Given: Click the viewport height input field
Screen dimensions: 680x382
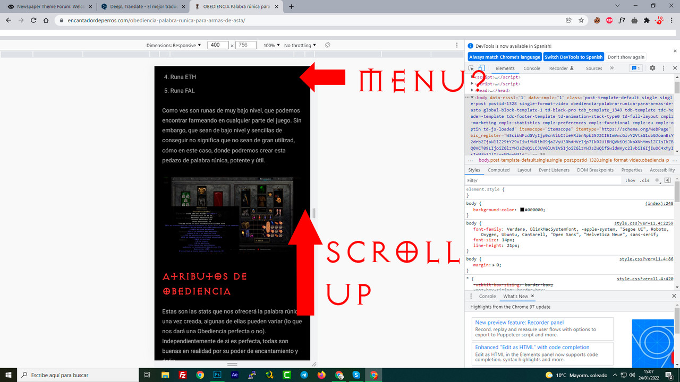Looking at the screenshot, I should [x=246, y=45].
